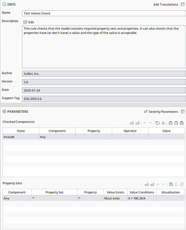Click the Date field 2025-01-24
The image size is (186, 230).
click(x=104, y=90)
